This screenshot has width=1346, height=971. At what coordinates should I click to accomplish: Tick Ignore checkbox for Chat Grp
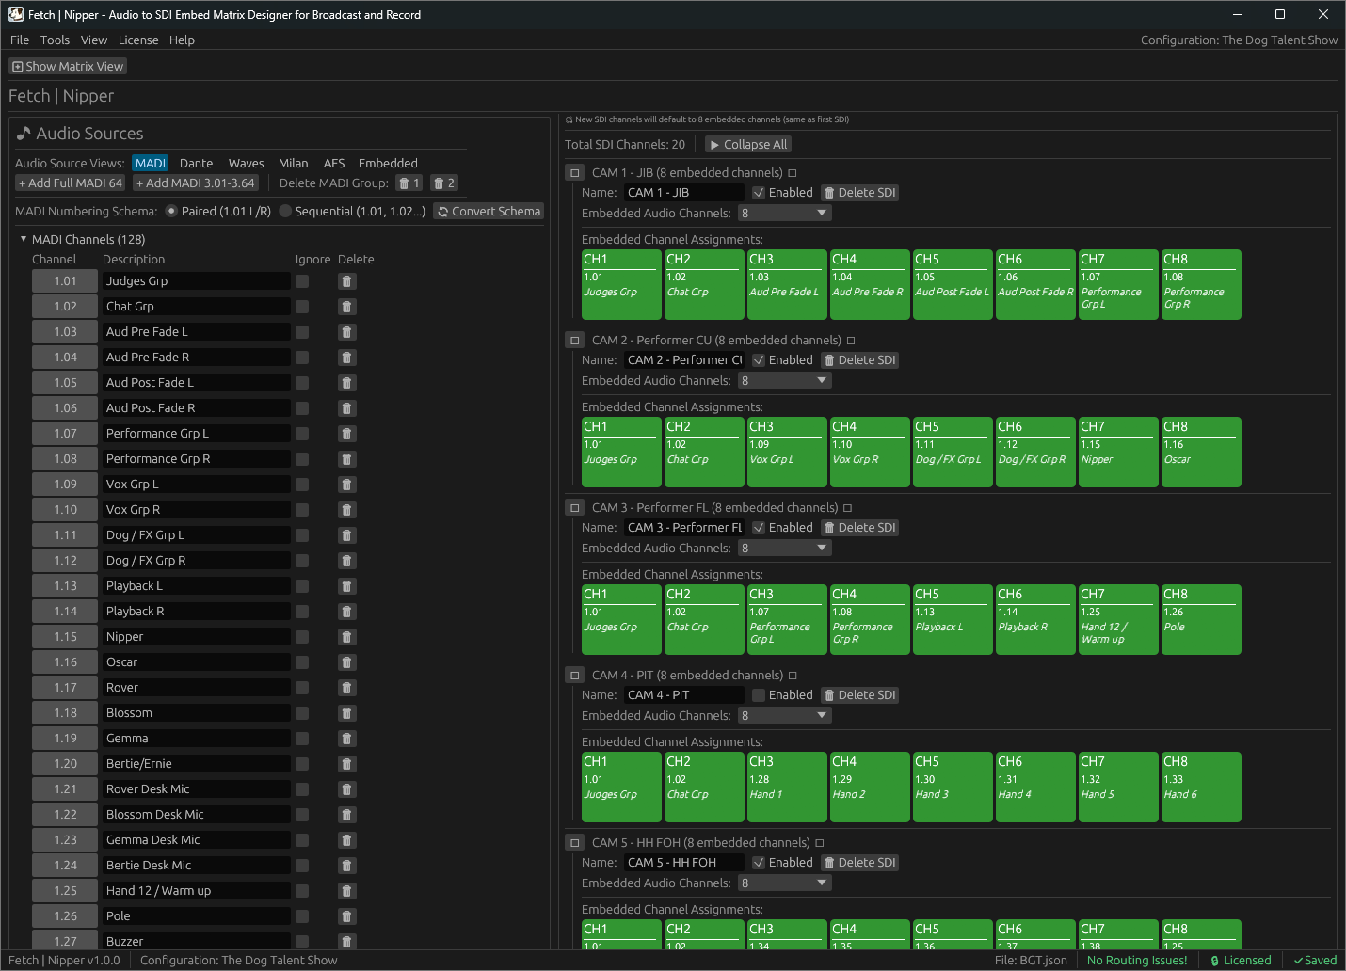pyautogui.click(x=302, y=307)
